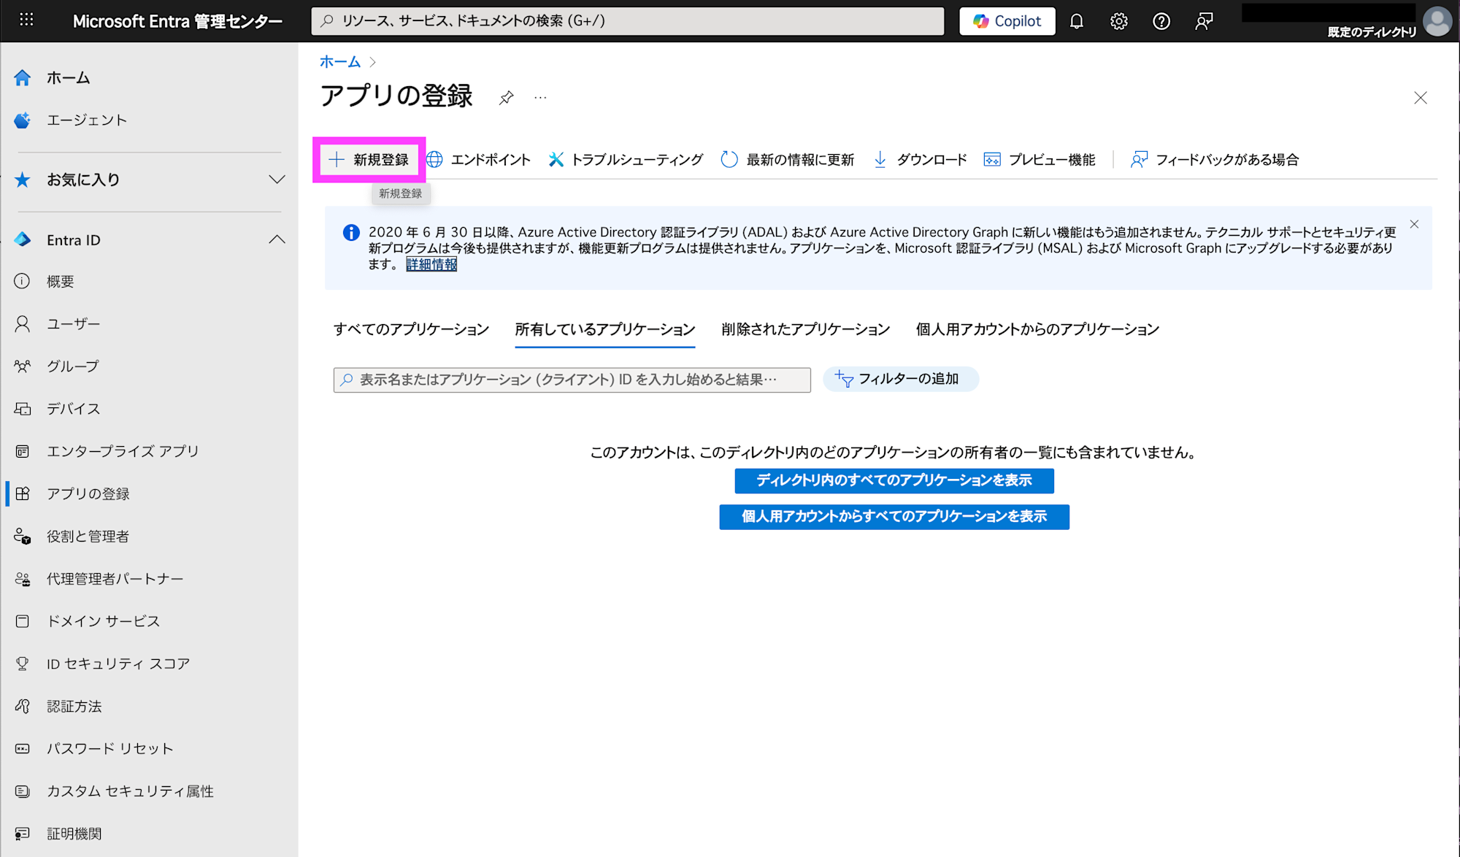Viewport: 1460px width, 857px height.
Task: Click the ホーム house icon in sidebar
Action: 23,77
